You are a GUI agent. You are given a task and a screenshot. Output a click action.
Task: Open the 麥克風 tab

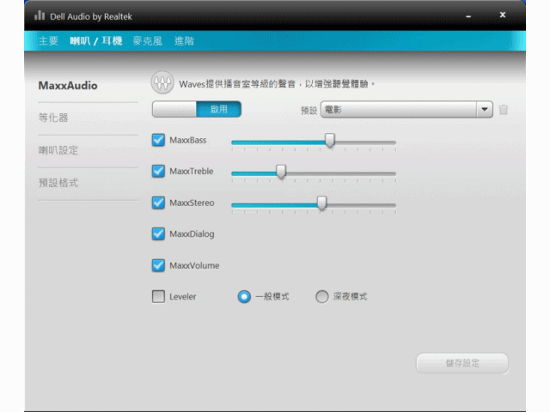147,41
